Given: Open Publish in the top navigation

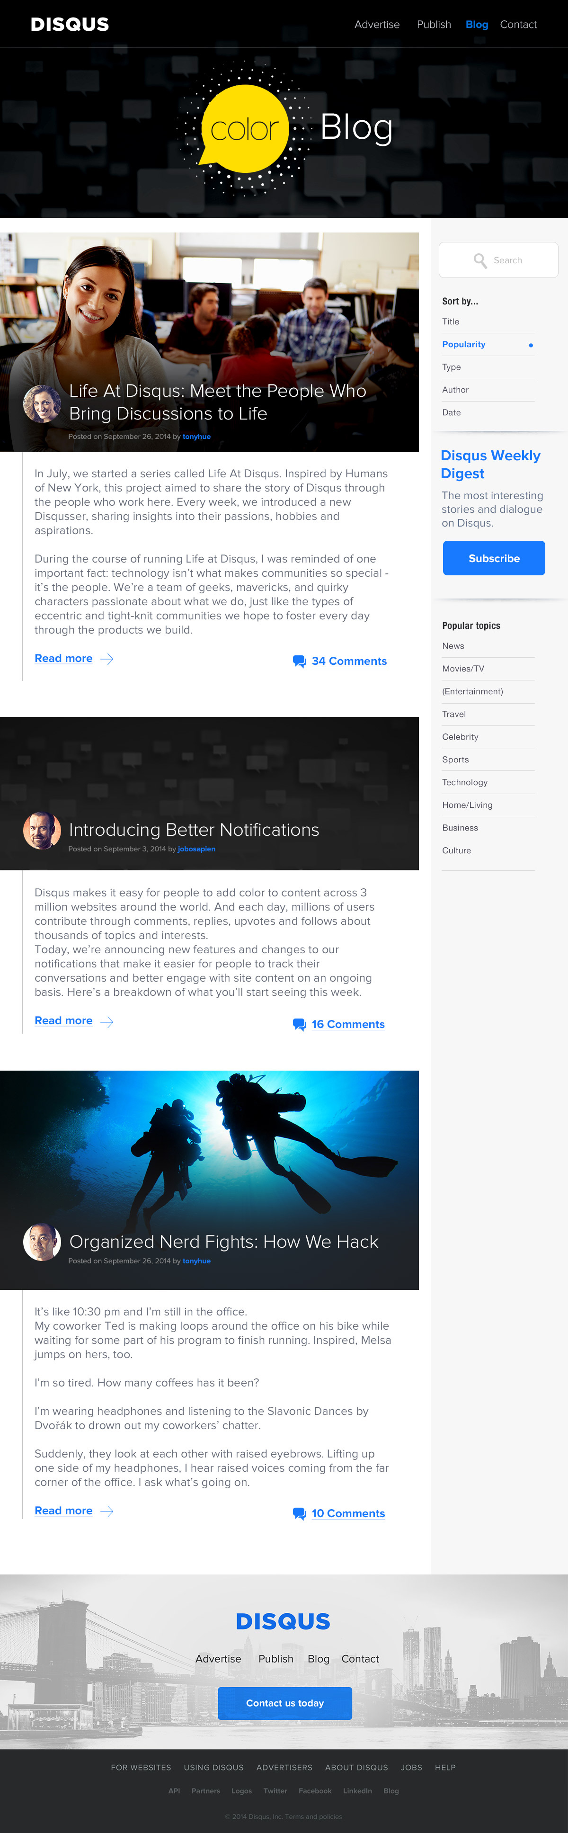Looking at the screenshot, I should click(434, 24).
